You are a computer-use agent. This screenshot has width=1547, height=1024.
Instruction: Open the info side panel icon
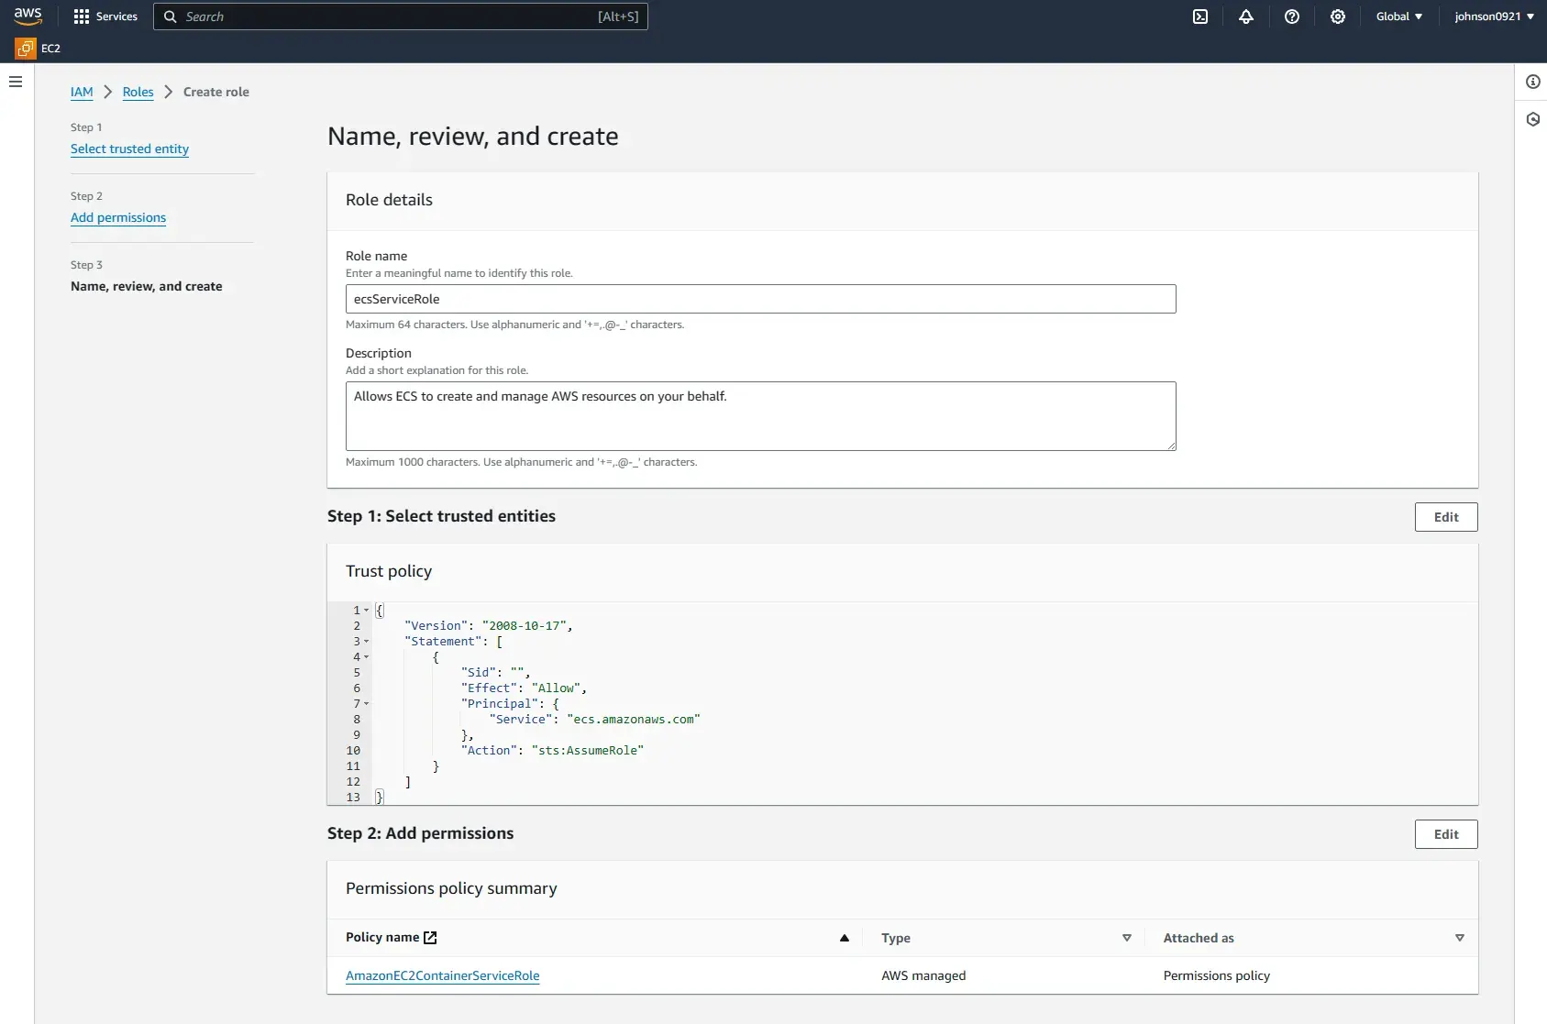tap(1532, 82)
